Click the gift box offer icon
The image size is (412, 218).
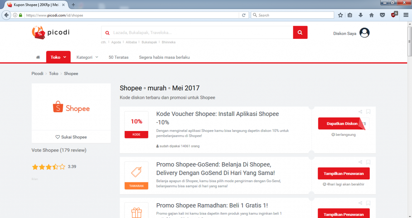point(136,212)
